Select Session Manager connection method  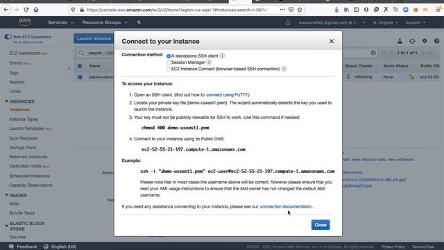pyautogui.click(x=169, y=62)
